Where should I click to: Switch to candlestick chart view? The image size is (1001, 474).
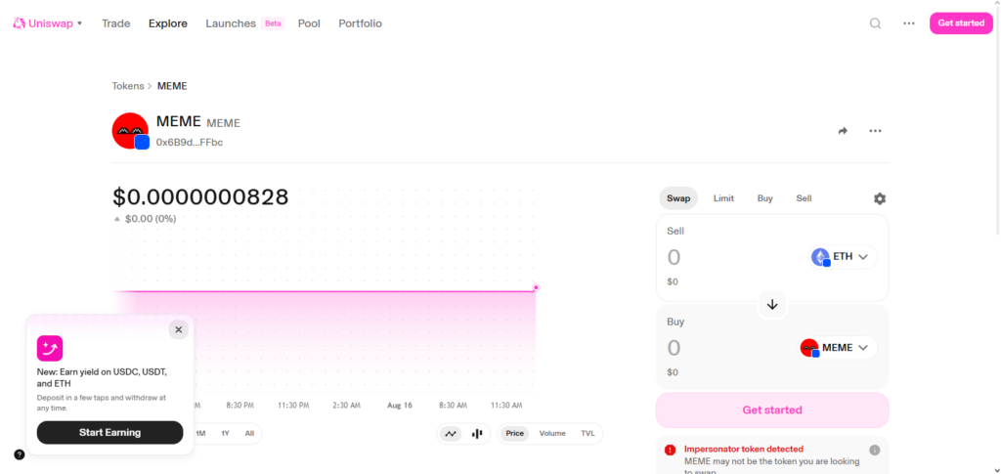[477, 434]
